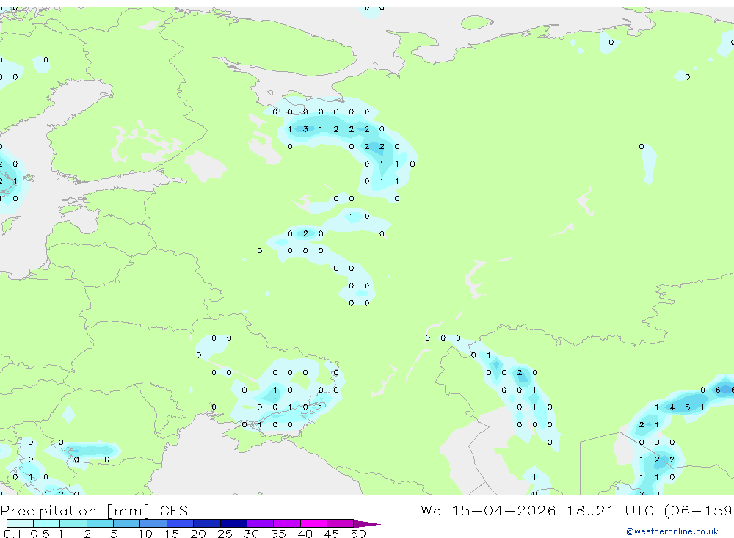Click the map value '5' in the eastern band
Viewport: 734px width, 538px height.
(687, 407)
